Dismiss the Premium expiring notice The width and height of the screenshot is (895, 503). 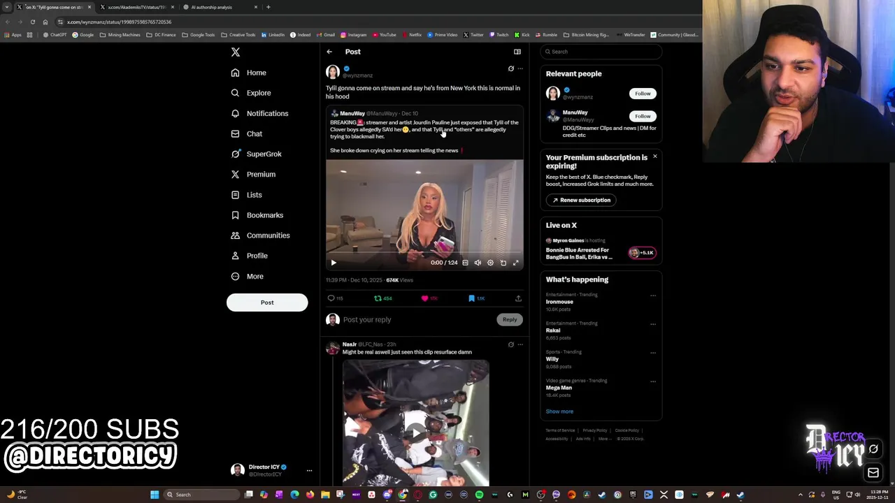(655, 156)
